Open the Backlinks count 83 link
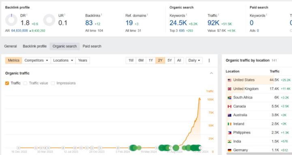The height and width of the screenshot is (155, 292). tap(89, 23)
